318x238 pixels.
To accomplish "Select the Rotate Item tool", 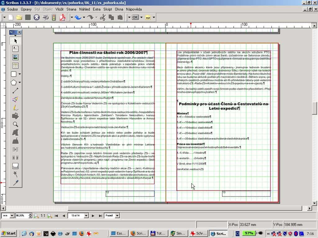I will pos(15,116).
